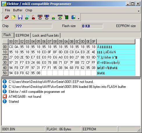142x133 pixels.
Task: Close the programmer window
Action: (138, 4)
